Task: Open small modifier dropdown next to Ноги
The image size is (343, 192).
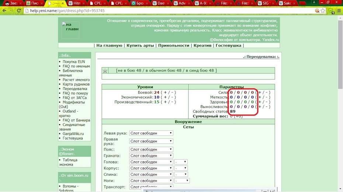Action: point(182,181)
